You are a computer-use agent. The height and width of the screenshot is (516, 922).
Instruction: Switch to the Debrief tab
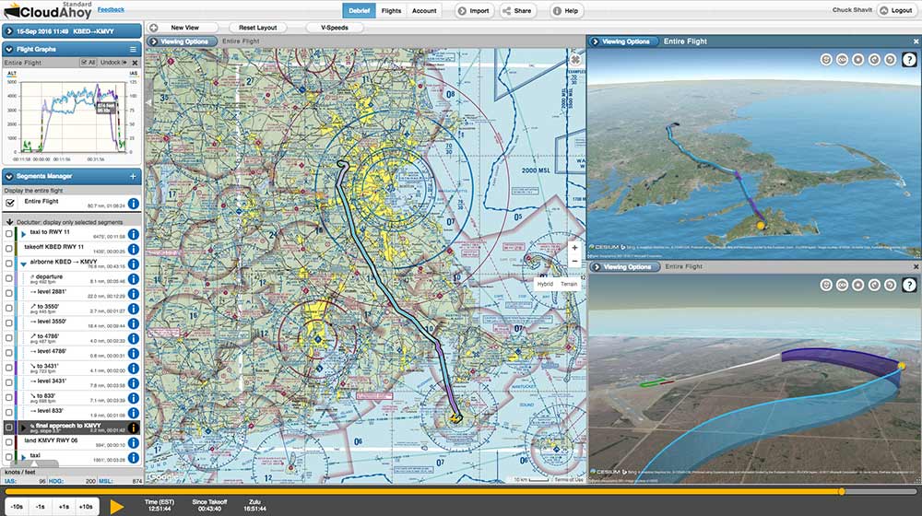click(360, 10)
